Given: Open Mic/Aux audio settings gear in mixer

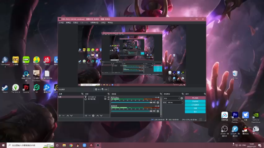Looking at the screenshot, I should [158, 102].
